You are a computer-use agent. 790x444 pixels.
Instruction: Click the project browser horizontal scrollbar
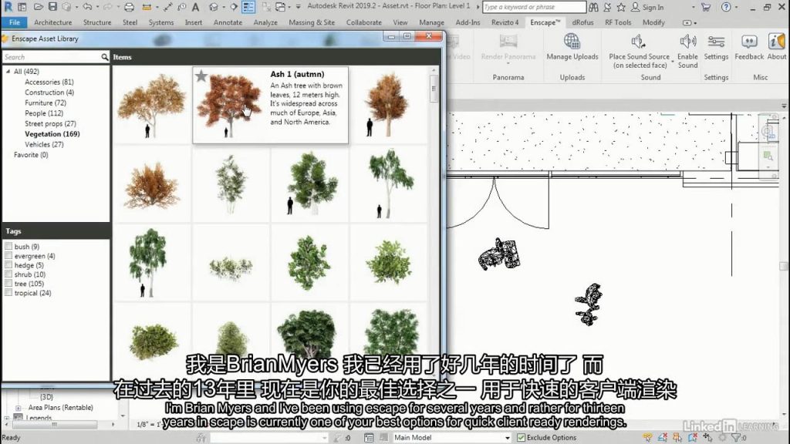55,425
